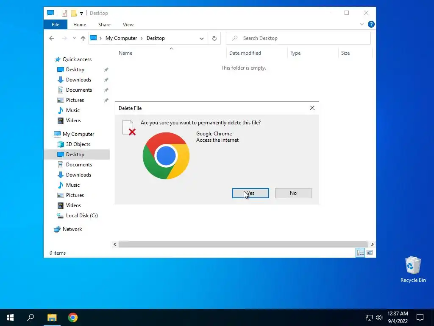Click the New folder quick access icon
Viewport: 434px width, 326px height.
[74, 13]
